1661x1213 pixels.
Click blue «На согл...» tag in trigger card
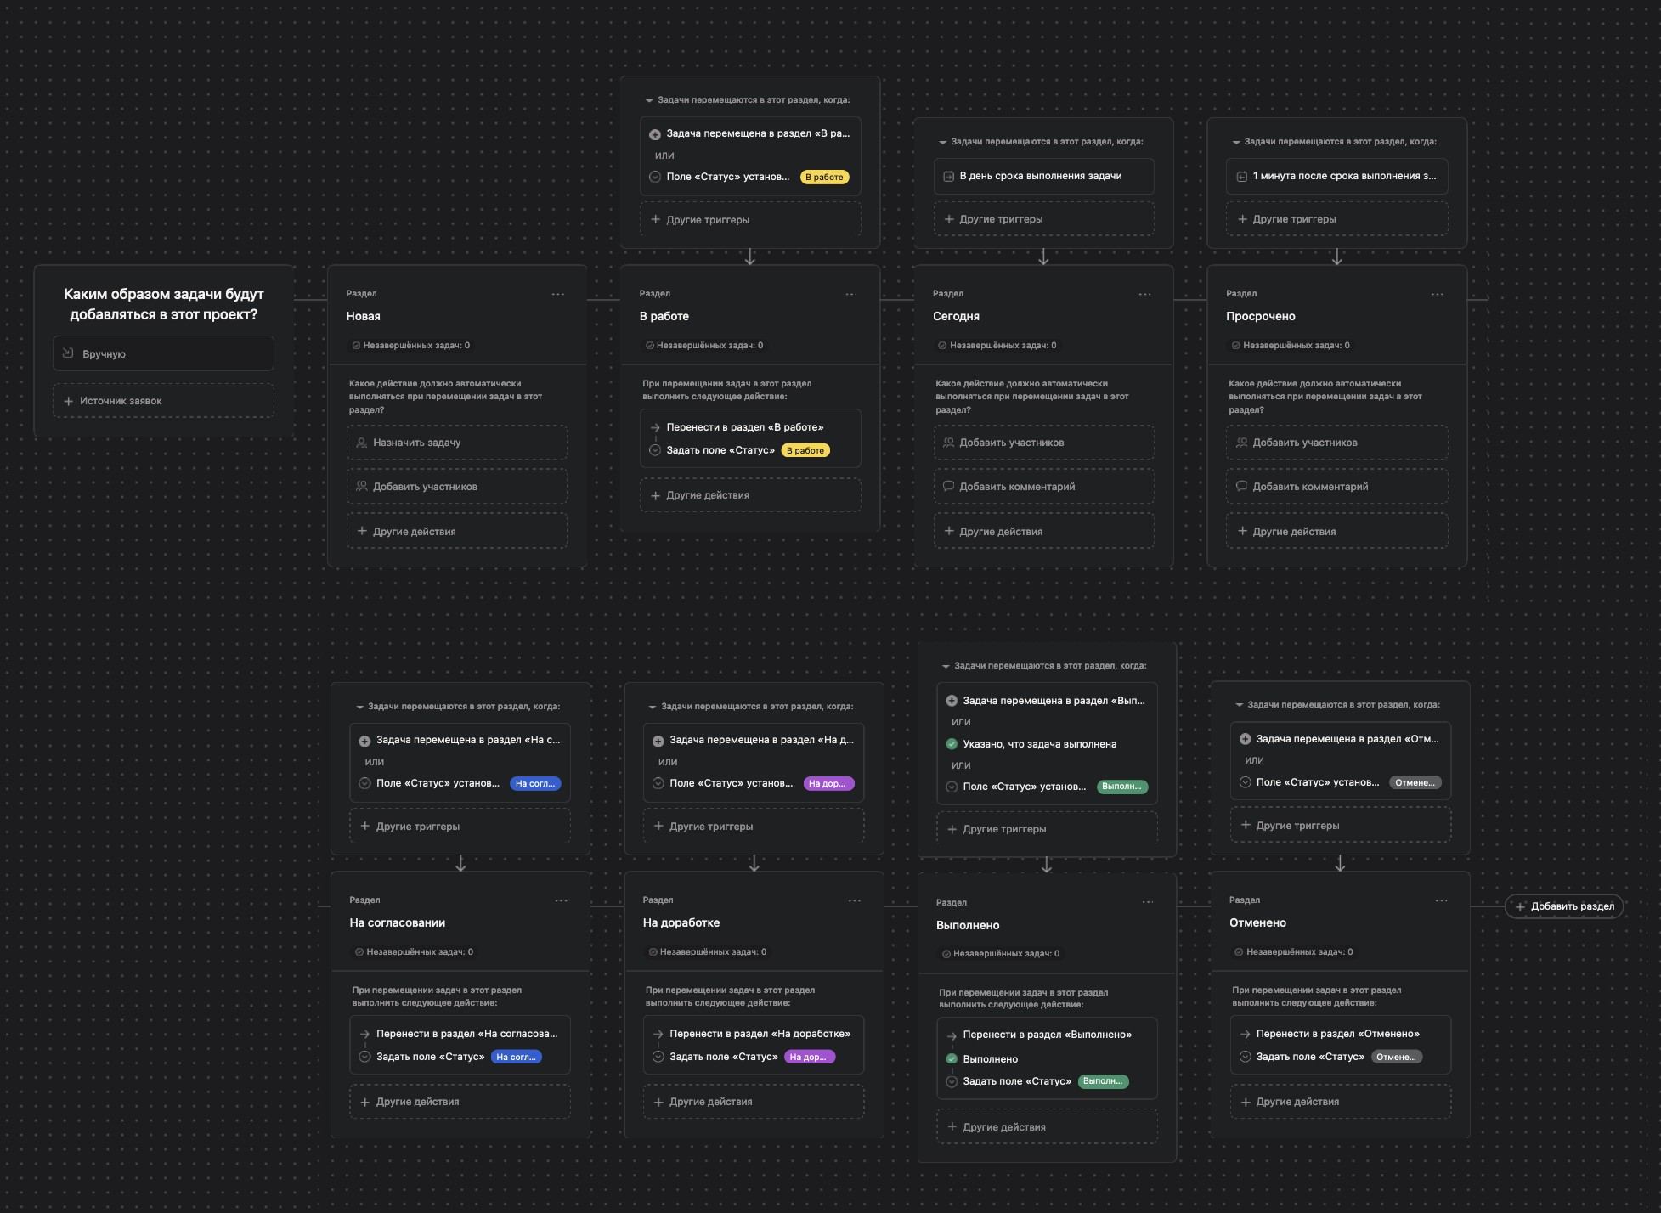click(535, 783)
